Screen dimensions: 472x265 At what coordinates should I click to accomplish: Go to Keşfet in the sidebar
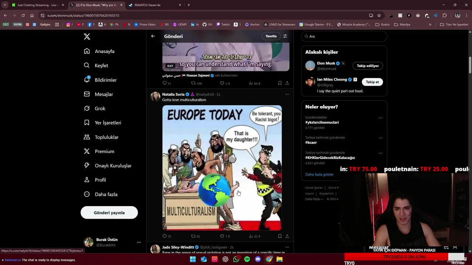[96, 66]
